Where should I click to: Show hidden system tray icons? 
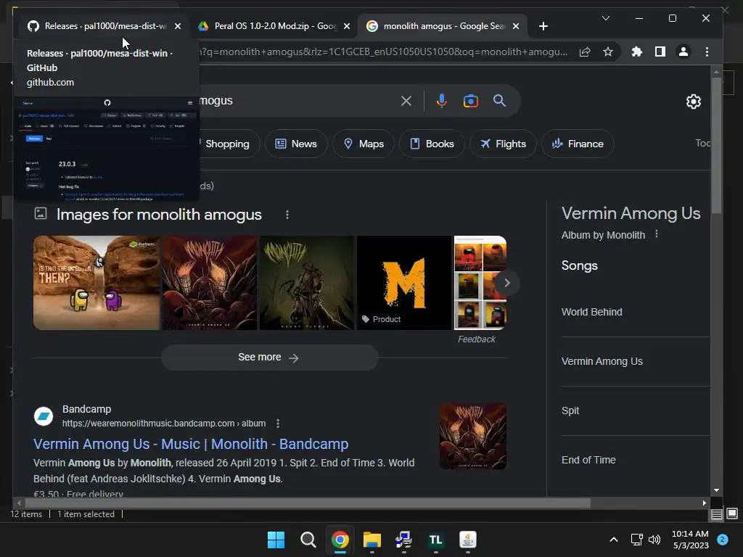coord(614,540)
